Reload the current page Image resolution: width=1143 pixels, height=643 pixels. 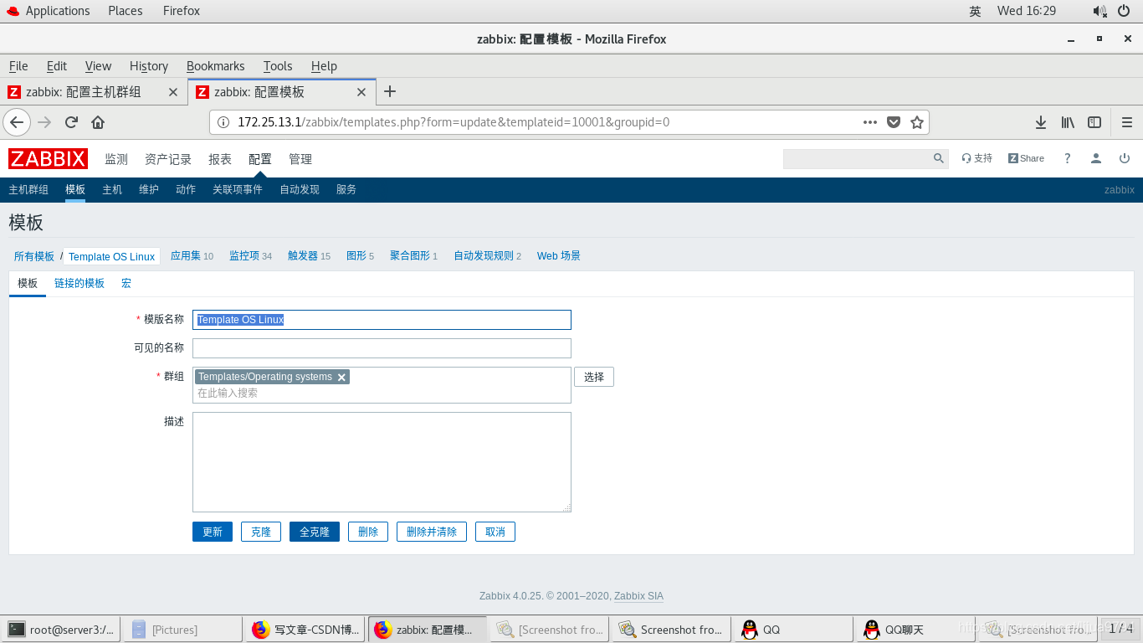coord(71,122)
